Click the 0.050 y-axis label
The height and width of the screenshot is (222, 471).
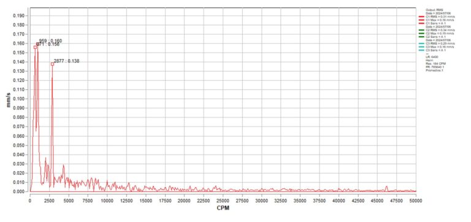point(18,146)
